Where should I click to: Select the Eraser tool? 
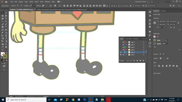tap(3, 27)
